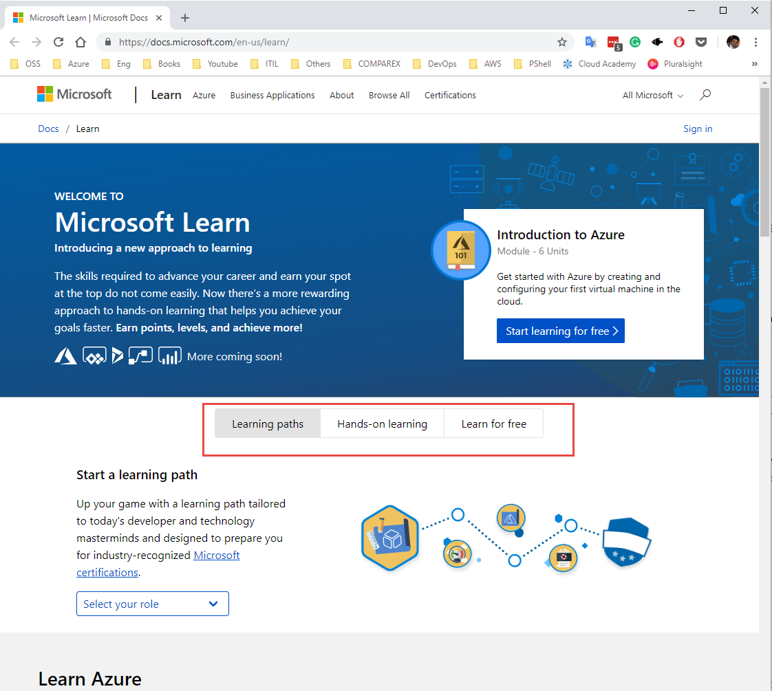772x691 pixels.
Task: Open the Grammarly extension icon
Action: (x=635, y=42)
